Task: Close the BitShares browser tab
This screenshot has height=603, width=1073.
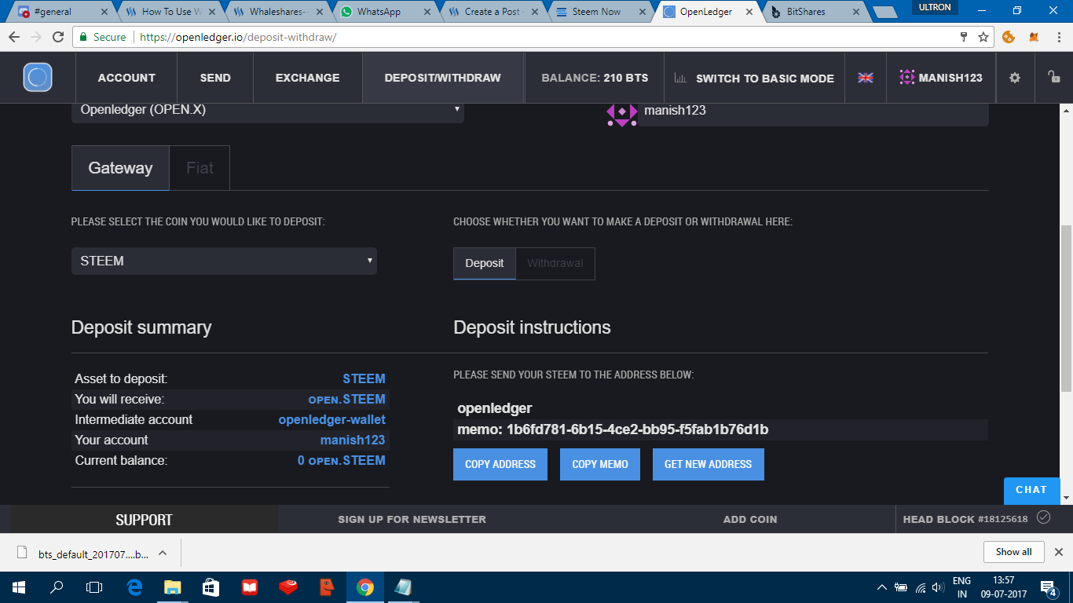Action: click(x=855, y=12)
